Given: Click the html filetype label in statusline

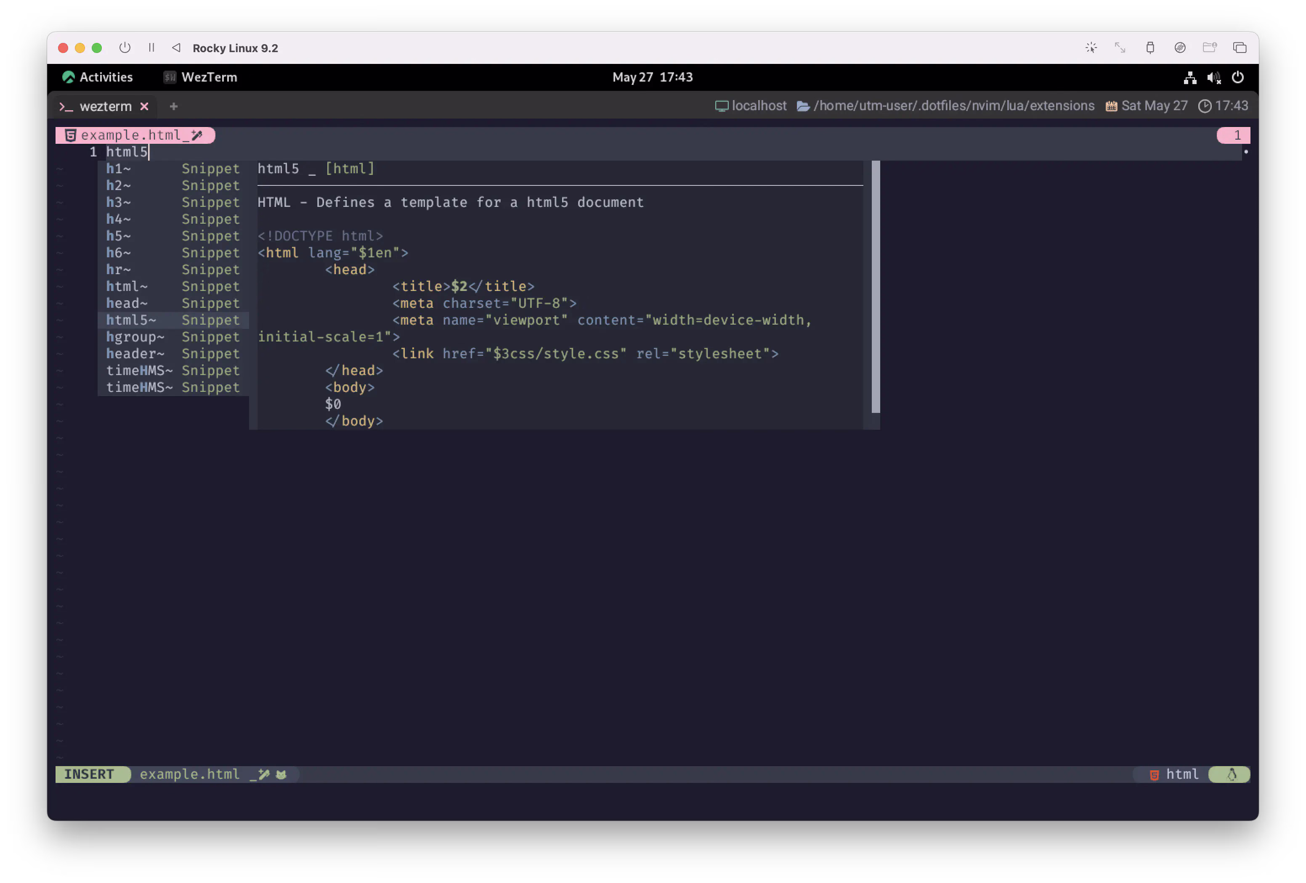Looking at the screenshot, I should click(1182, 775).
